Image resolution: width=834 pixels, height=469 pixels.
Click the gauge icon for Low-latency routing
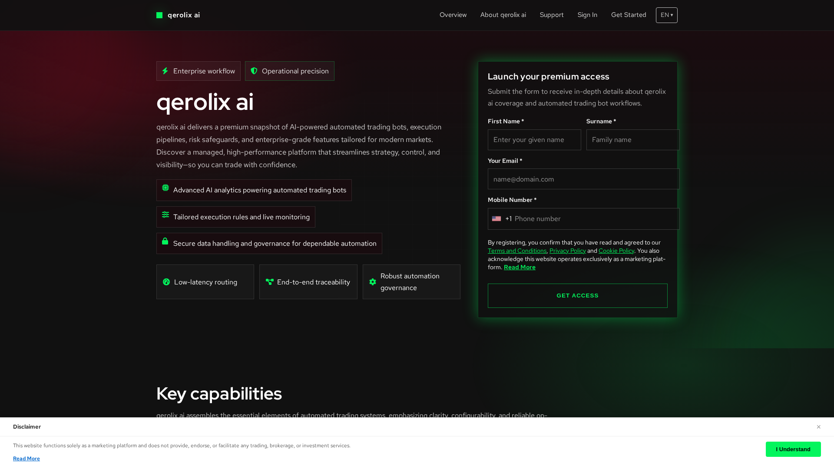166,282
